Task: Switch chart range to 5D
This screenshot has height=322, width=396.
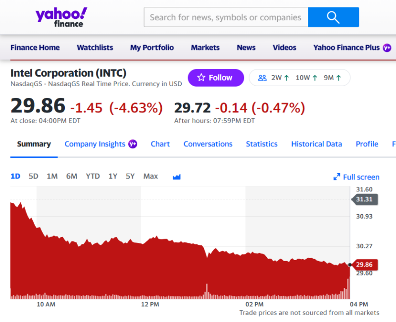Action: pyautogui.click(x=33, y=176)
